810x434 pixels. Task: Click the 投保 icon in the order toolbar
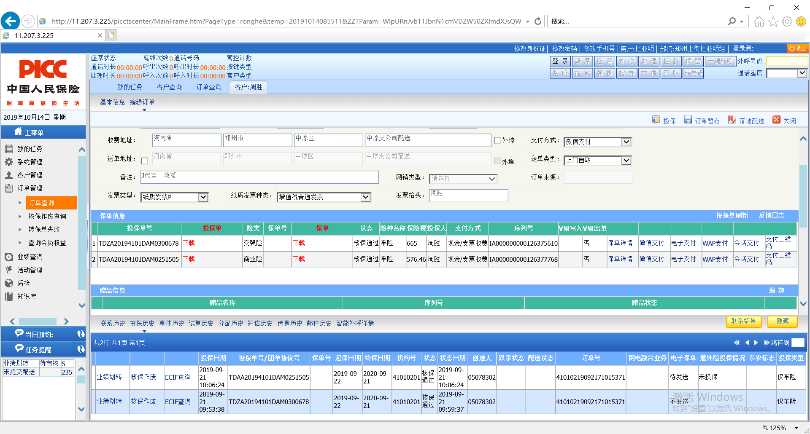[x=656, y=120]
